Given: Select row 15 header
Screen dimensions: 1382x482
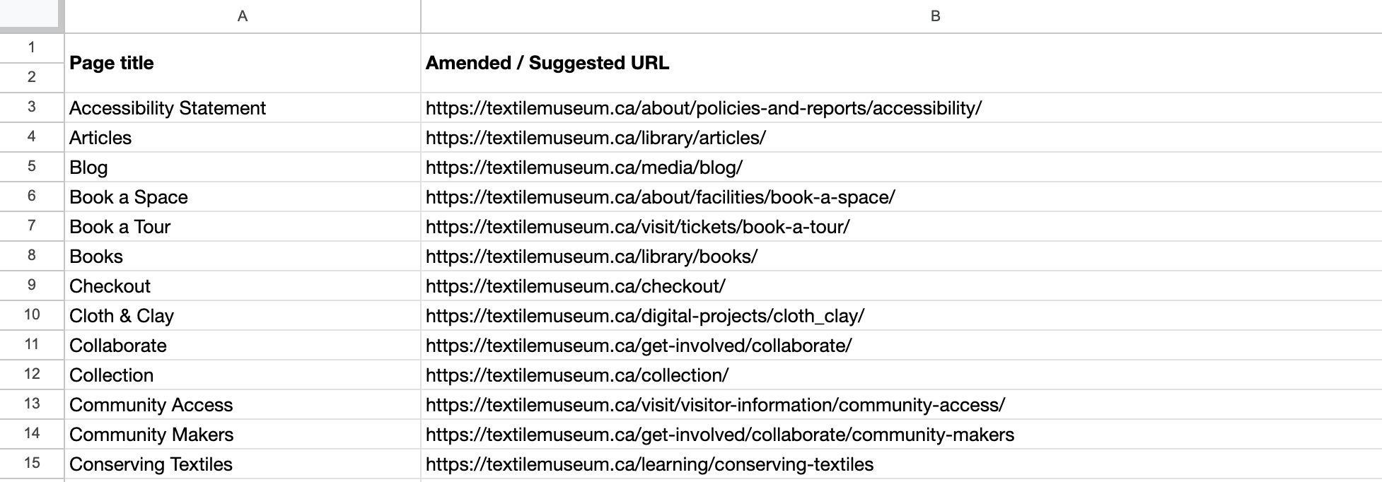Looking at the screenshot, I should (x=32, y=463).
